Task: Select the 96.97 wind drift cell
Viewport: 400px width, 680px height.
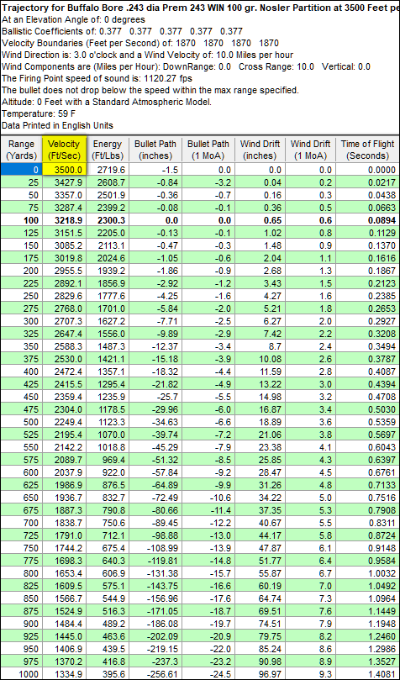Action: coord(260,674)
